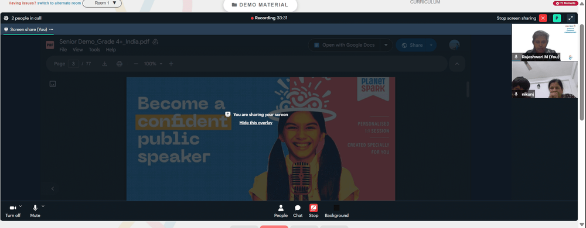586x228 pixels.
Task: Select nikunj video tile
Action: [544, 80]
